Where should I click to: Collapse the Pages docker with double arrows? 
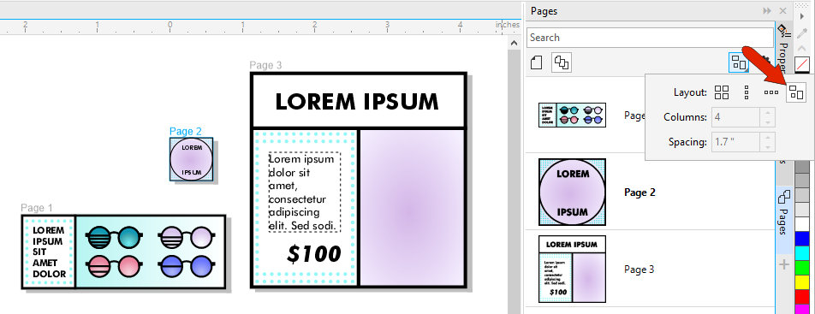(767, 10)
